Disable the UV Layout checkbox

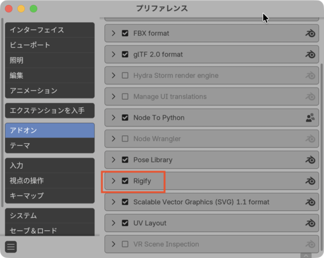click(x=125, y=223)
